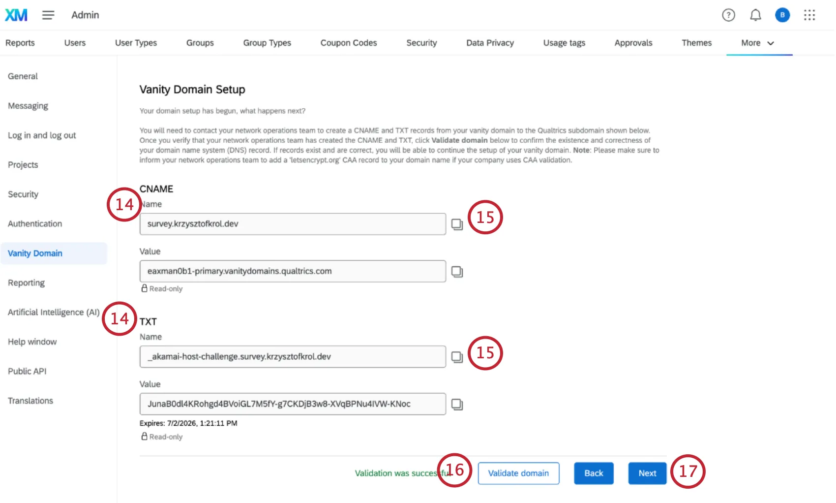Click the TXT Value read-only field
The image size is (836, 503).
[x=293, y=404]
